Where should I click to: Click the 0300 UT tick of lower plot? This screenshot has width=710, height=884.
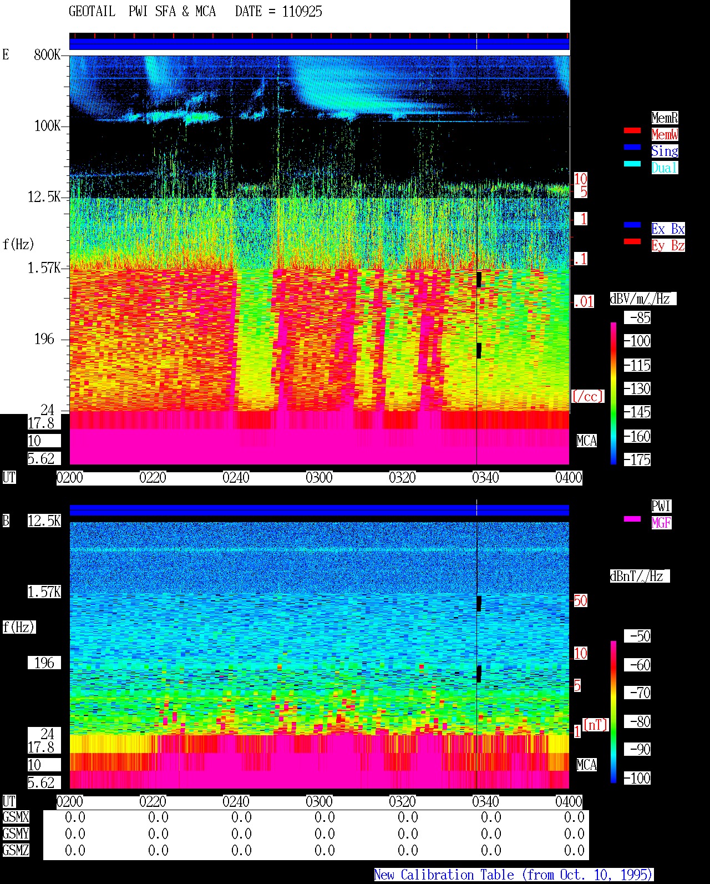point(319,802)
